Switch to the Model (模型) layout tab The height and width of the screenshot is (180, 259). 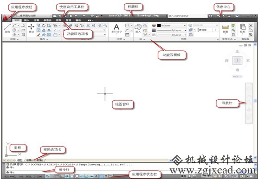click(20, 160)
